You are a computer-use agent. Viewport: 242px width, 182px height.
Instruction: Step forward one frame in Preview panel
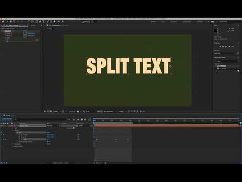click(229, 47)
